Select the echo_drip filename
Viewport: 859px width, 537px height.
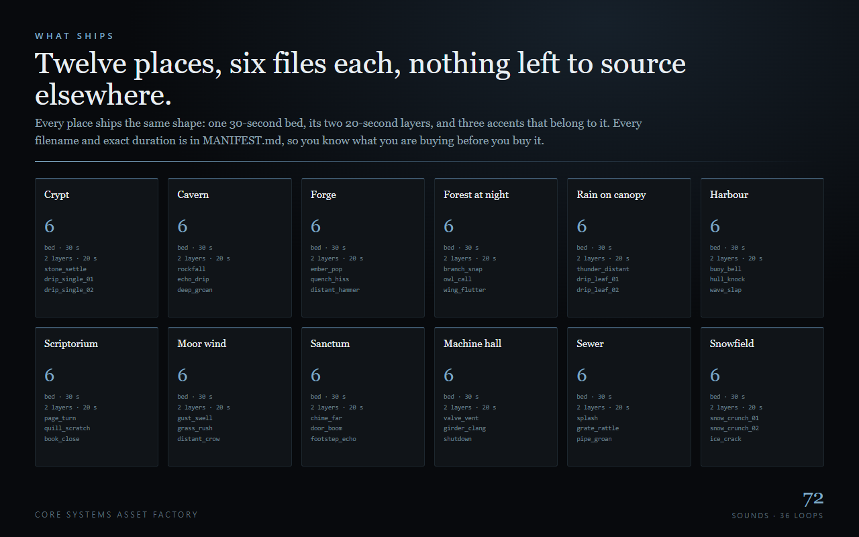(x=193, y=279)
